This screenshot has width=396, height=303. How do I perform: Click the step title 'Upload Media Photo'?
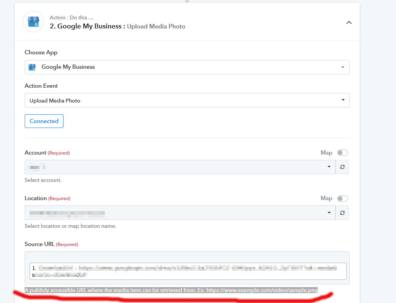point(156,27)
